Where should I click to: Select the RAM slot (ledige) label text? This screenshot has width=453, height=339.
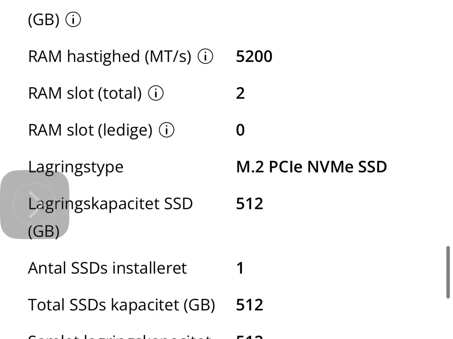[90, 130]
